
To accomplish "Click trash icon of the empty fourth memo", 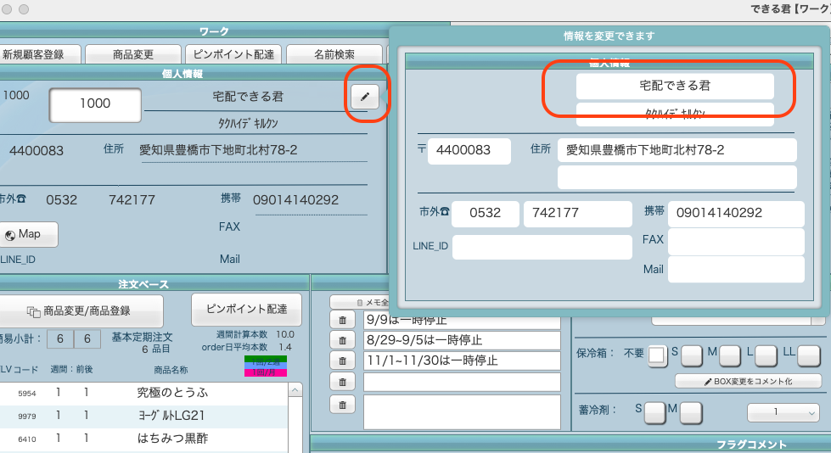I will [341, 382].
